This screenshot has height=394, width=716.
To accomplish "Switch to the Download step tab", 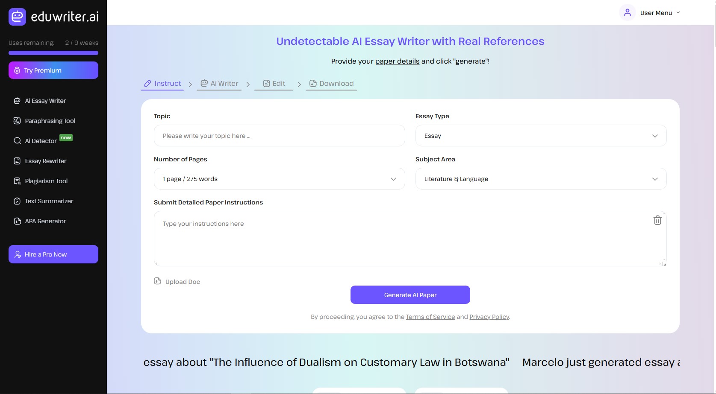I will (331, 84).
